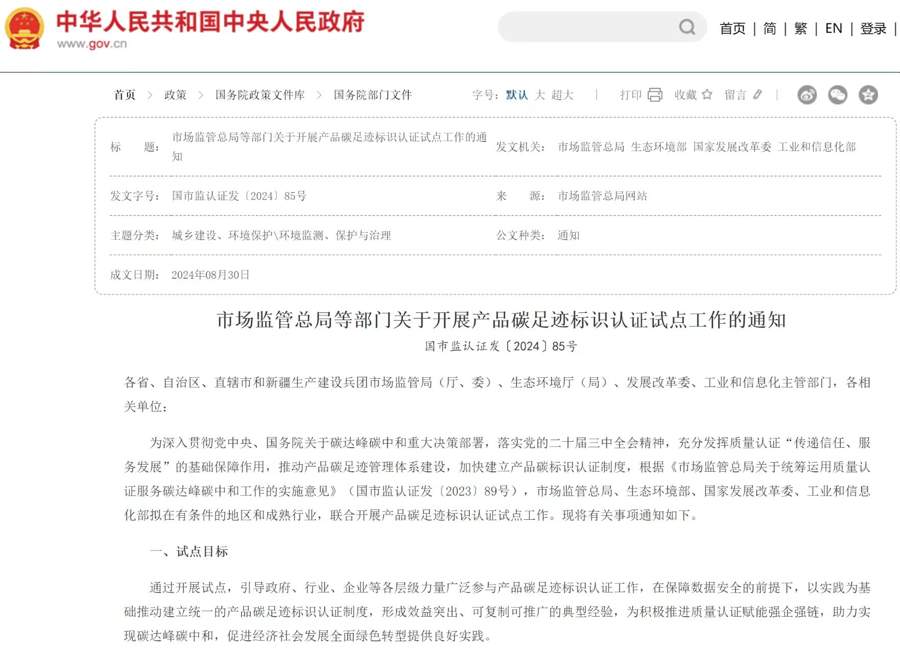
Task: Click the pencil comment icon
Action: (x=757, y=95)
